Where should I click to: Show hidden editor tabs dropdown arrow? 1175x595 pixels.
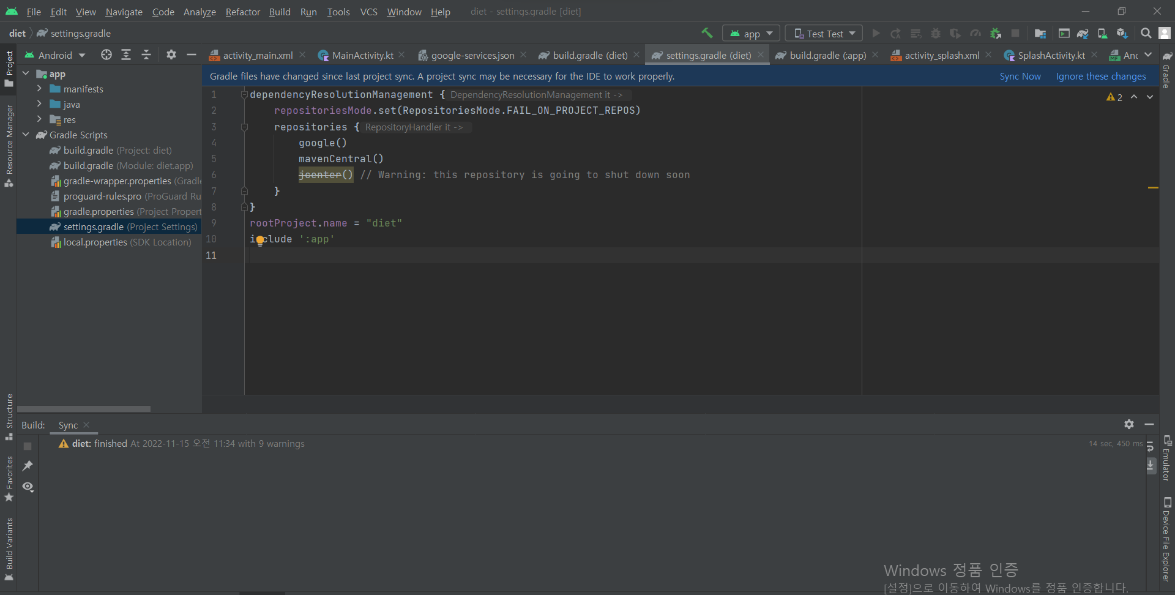point(1148,54)
